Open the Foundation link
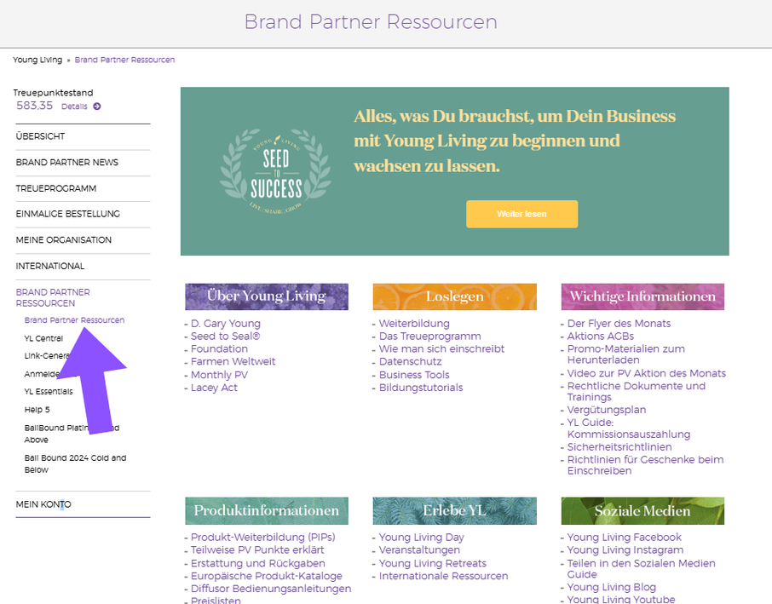Viewport: 772px width, 604px height. coord(219,349)
